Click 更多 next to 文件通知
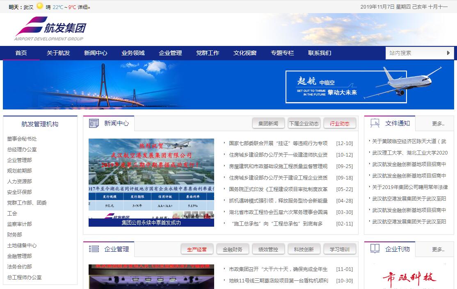The width and height of the screenshot is (457, 289). pos(438,123)
